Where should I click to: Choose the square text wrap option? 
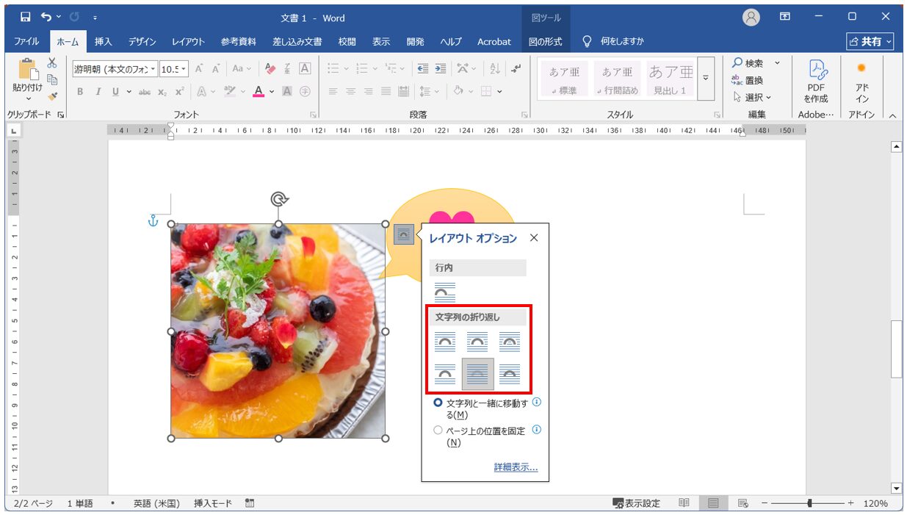point(445,342)
